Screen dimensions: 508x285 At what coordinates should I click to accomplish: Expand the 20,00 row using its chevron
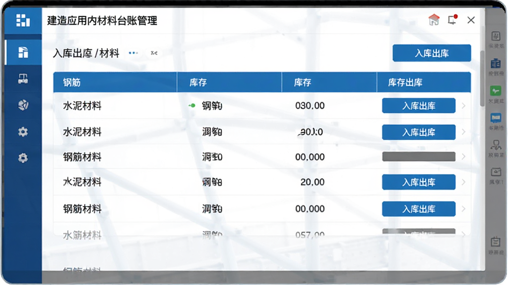464,182
